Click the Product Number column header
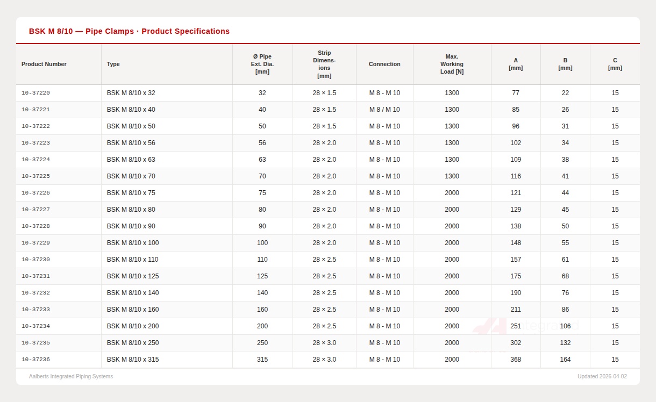This screenshot has width=656, height=402. click(44, 64)
